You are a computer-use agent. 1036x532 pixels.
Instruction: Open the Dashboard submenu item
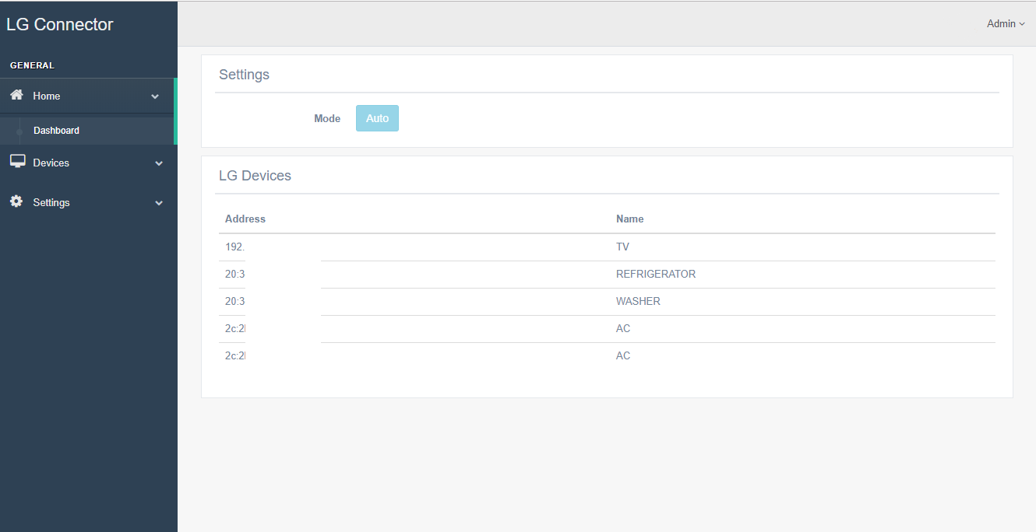[x=56, y=131]
